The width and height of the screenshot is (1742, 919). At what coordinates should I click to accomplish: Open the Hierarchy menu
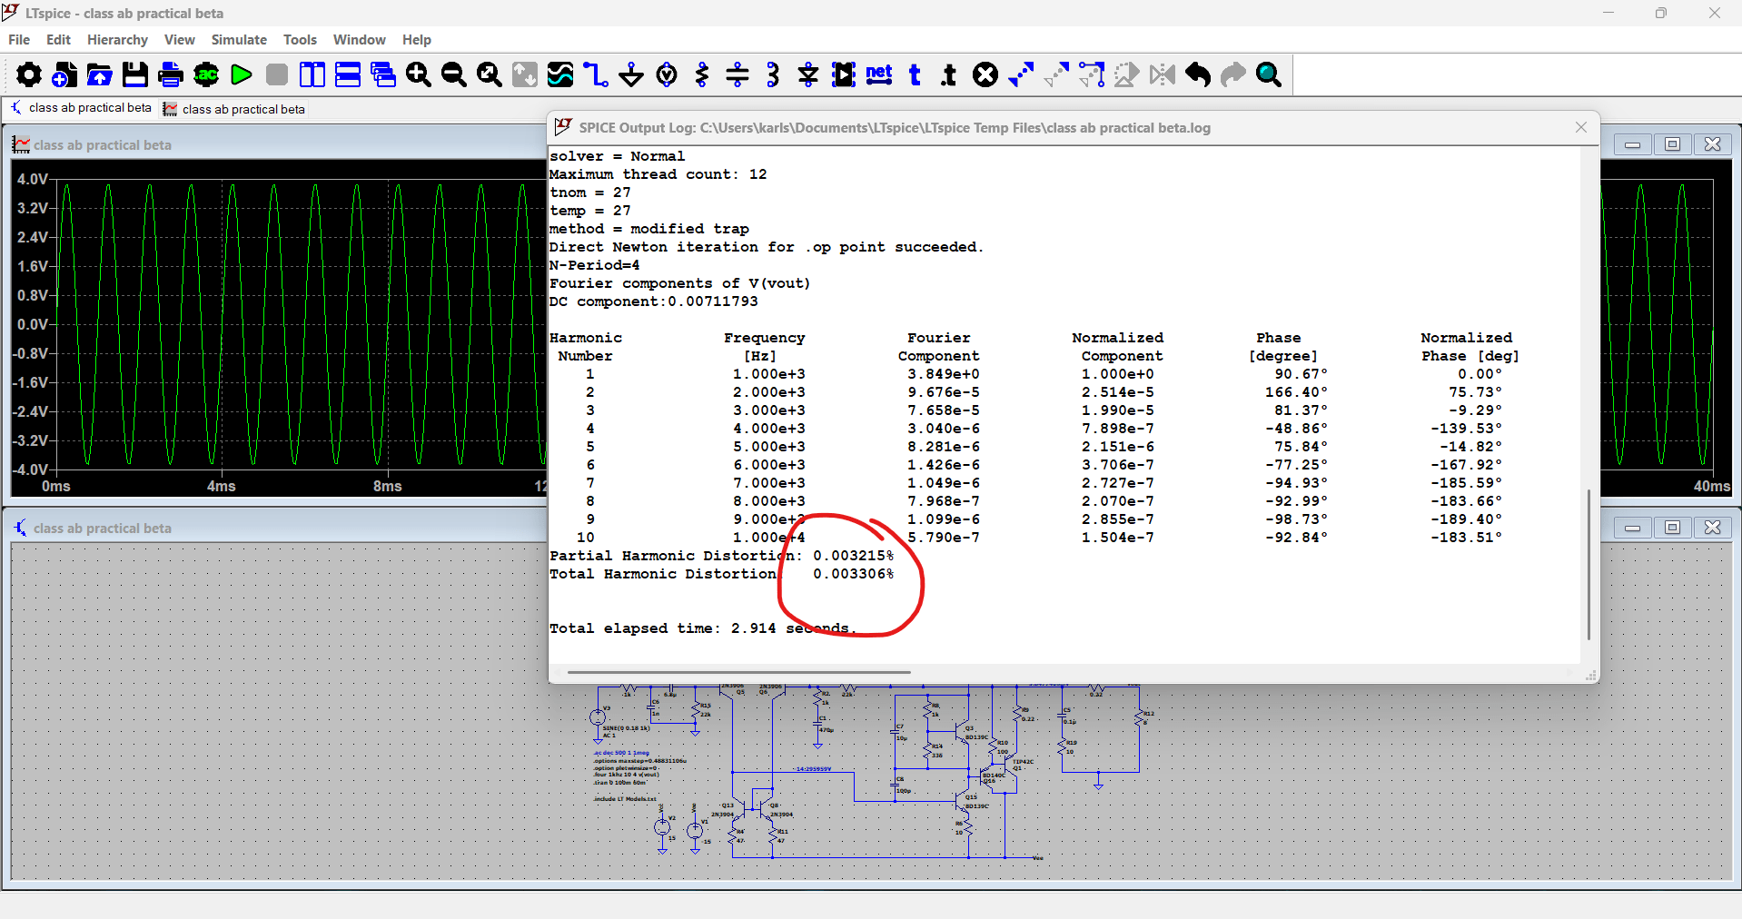click(x=117, y=40)
